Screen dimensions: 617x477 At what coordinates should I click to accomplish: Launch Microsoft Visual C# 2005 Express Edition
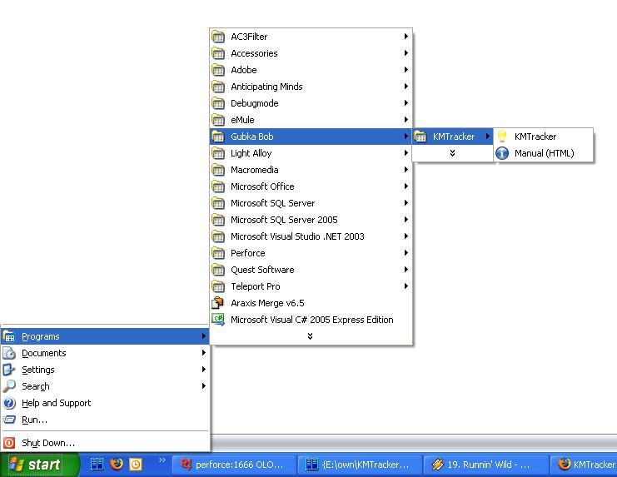[311, 320]
